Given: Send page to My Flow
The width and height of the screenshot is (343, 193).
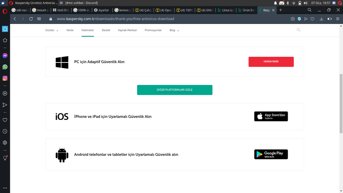Looking at the screenshot, I should pos(306,19).
